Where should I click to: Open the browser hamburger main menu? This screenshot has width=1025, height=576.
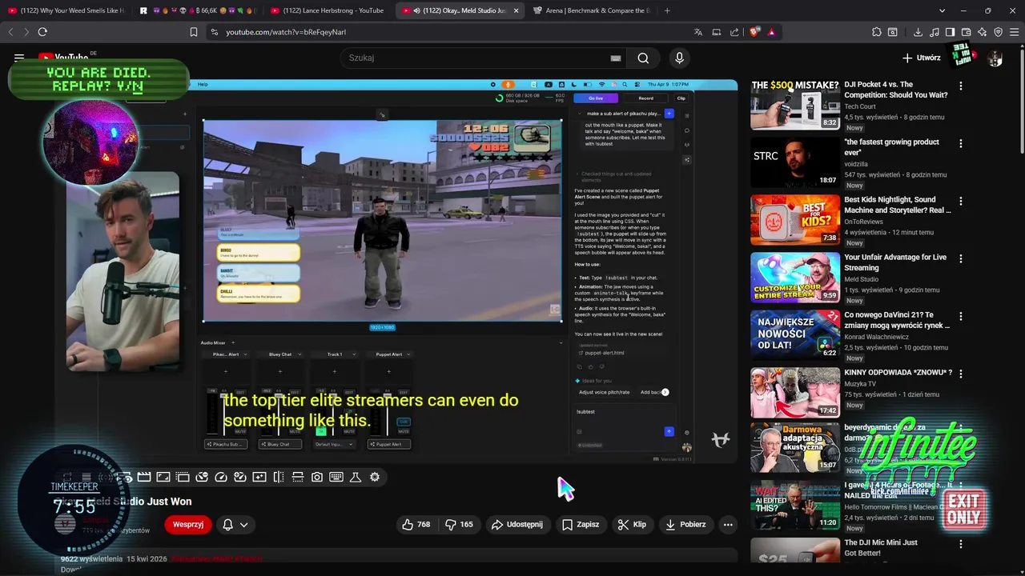(x=1013, y=32)
